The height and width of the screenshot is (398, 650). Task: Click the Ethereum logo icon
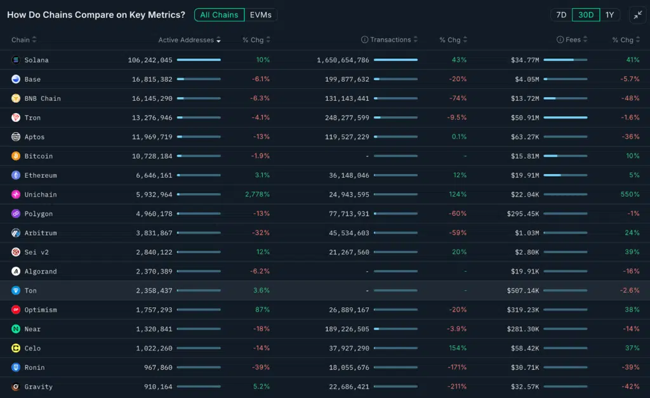coord(16,175)
